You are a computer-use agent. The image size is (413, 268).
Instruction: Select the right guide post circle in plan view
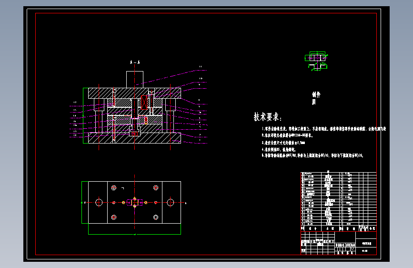(171, 202)
